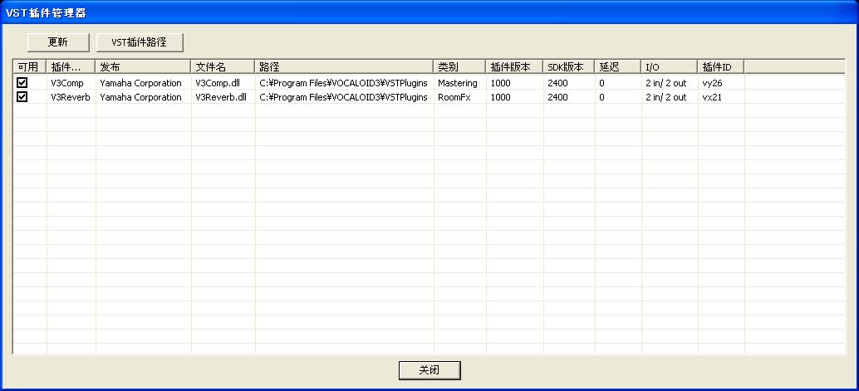The image size is (859, 391).
Task: Open the VST插件路径 settings button
Action: pyautogui.click(x=139, y=42)
